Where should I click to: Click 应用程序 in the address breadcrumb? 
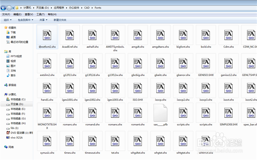(59, 8)
